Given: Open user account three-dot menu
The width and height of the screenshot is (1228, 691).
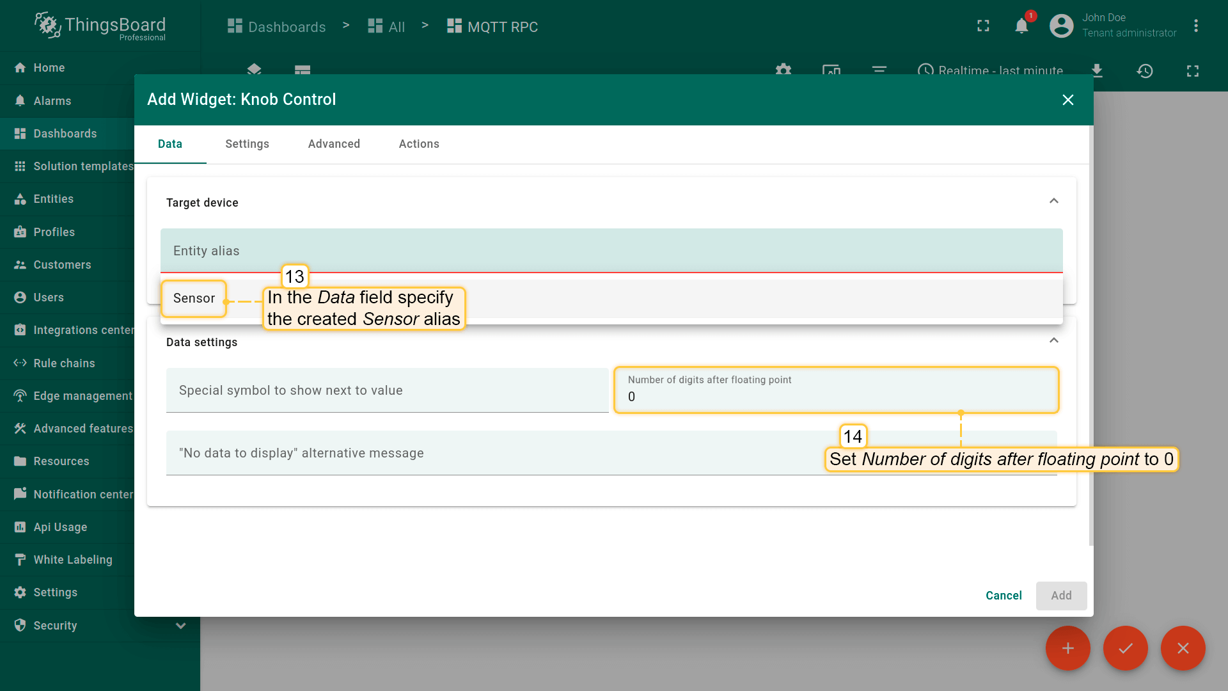Looking at the screenshot, I should click(x=1195, y=26).
